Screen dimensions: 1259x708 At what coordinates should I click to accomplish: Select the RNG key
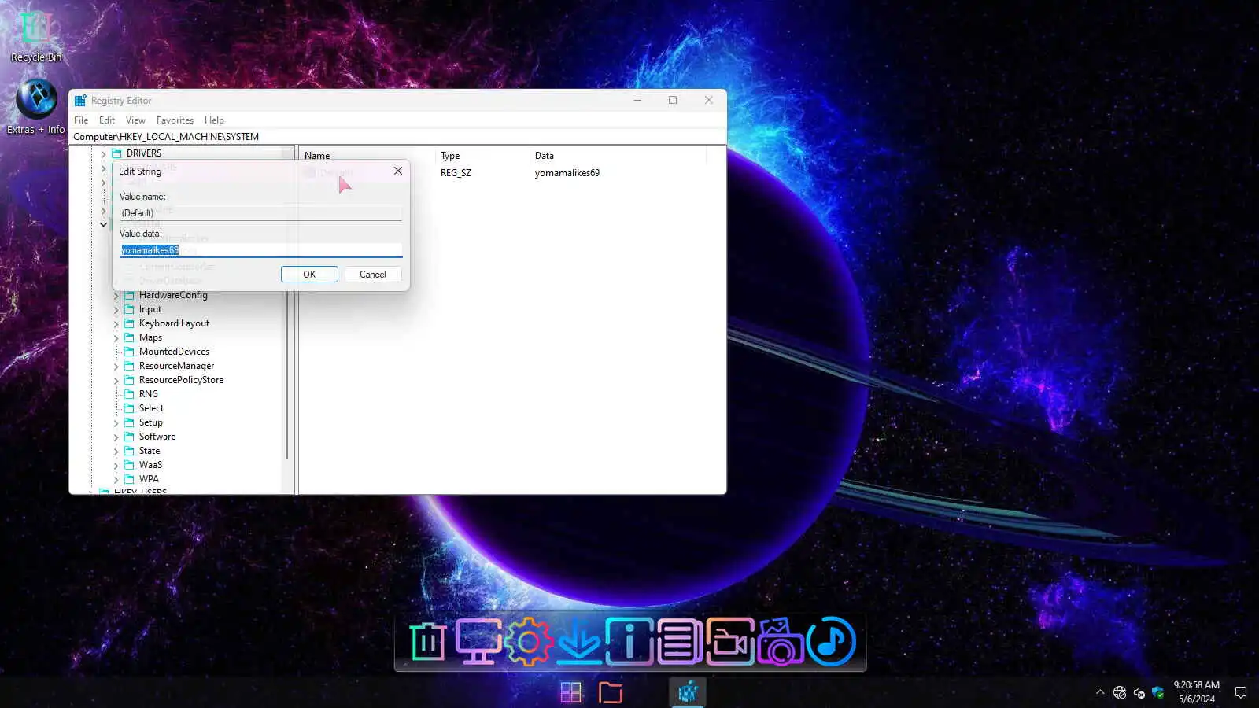pos(148,394)
